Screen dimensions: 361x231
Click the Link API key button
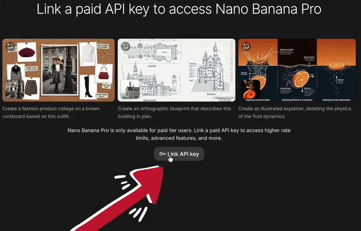[179, 154]
